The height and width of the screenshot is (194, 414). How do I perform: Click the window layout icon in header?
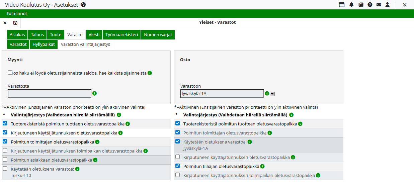point(342,5)
